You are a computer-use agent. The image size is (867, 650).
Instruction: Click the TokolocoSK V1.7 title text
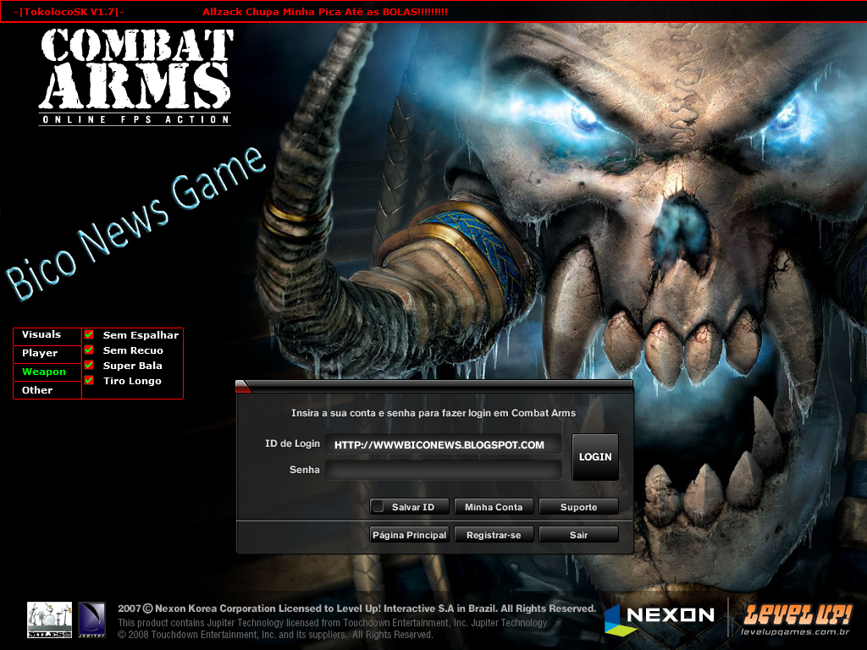tap(69, 12)
